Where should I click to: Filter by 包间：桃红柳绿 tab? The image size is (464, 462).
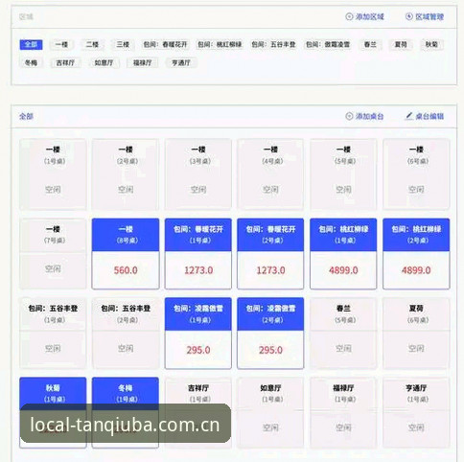(x=220, y=44)
